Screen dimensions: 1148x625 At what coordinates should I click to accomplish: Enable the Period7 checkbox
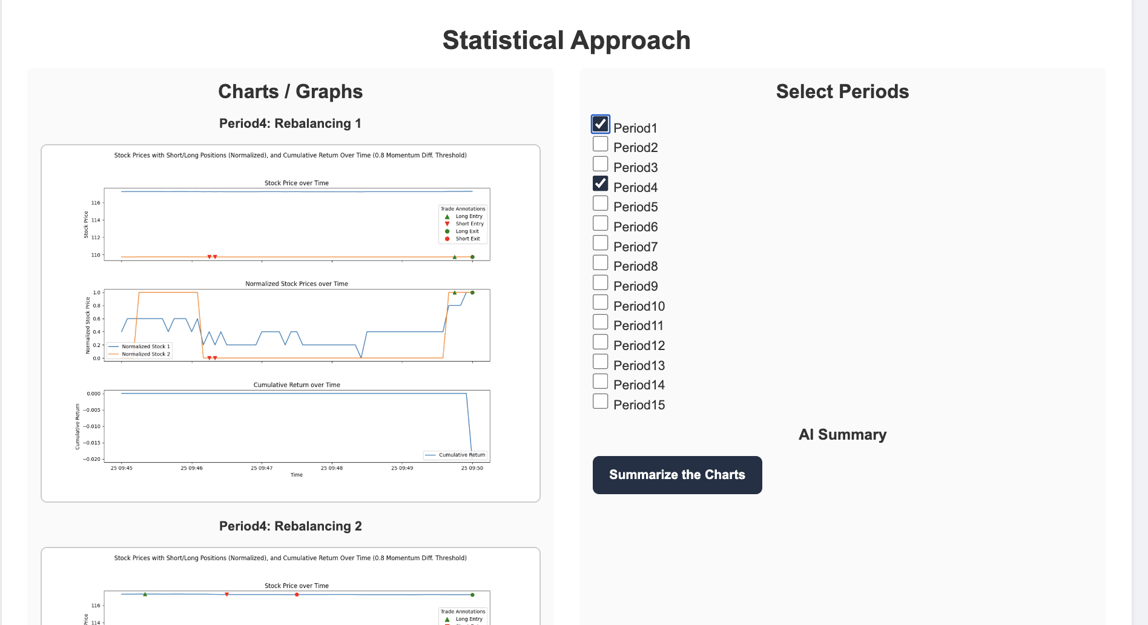pyautogui.click(x=600, y=243)
